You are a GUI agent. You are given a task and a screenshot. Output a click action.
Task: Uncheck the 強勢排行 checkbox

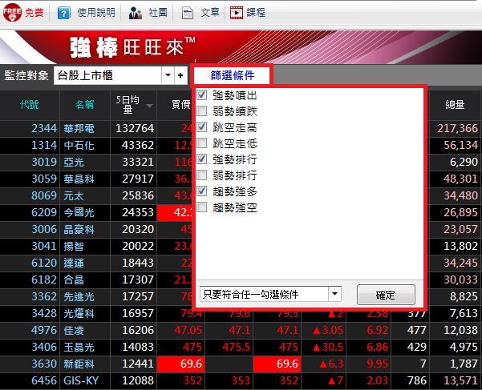pos(201,159)
